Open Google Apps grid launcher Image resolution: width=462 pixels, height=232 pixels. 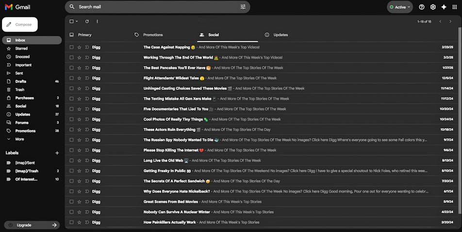455,7
